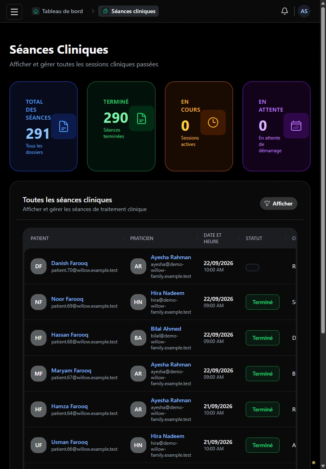Open Ayesha Rahman in Hamza Farooq row

pyautogui.click(x=171, y=400)
